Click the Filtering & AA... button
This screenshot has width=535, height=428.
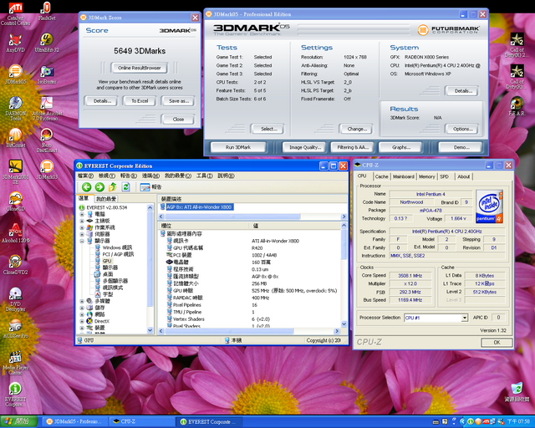(353, 147)
